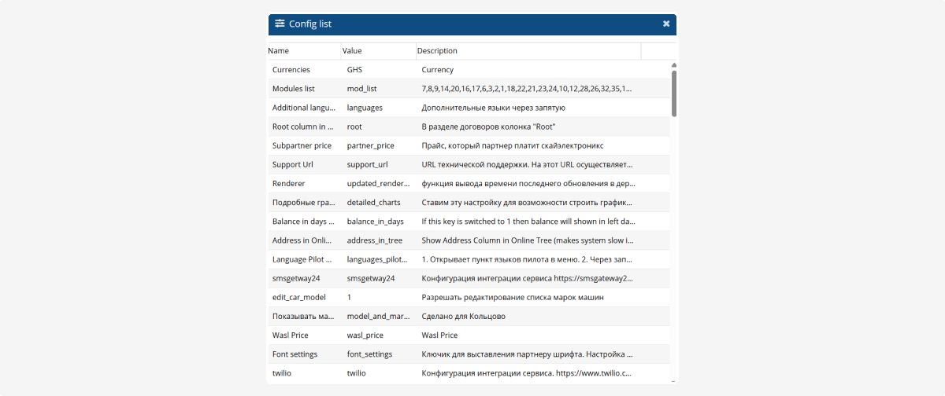Close the Config list dialog
The image size is (945, 396).
(x=666, y=24)
